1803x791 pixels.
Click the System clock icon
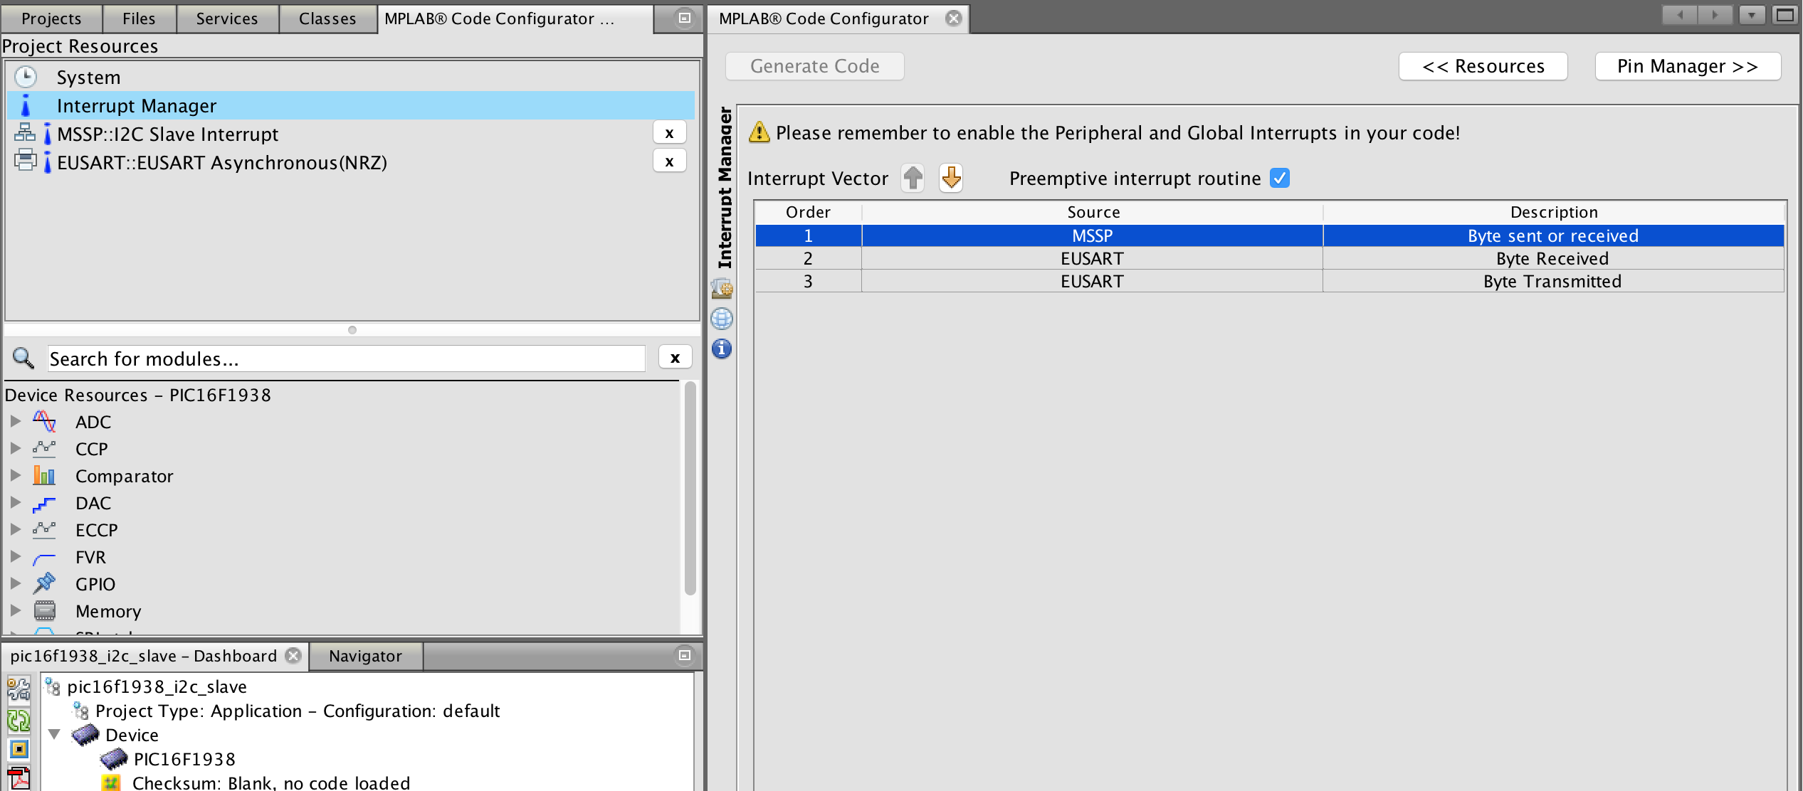point(26,77)
